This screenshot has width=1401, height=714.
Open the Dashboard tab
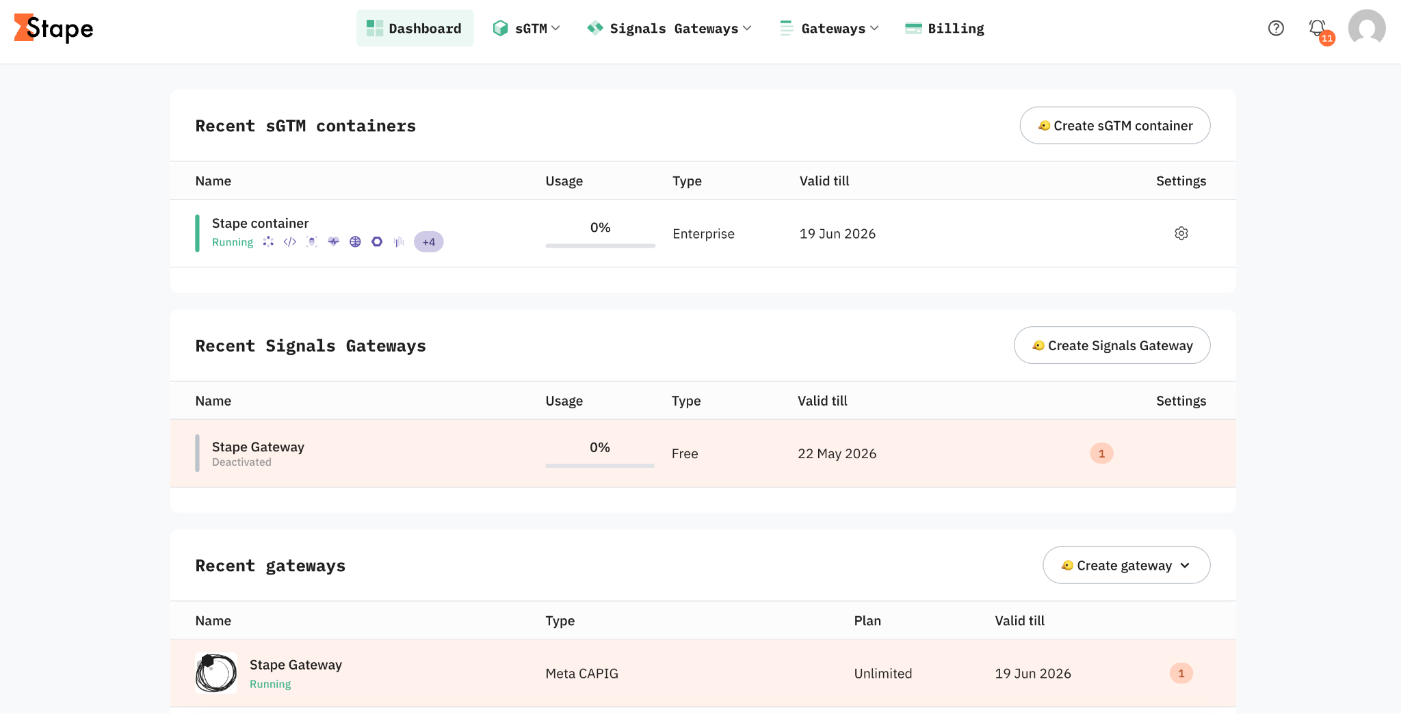[415, 28]
